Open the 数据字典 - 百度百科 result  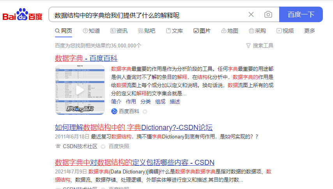86,58
